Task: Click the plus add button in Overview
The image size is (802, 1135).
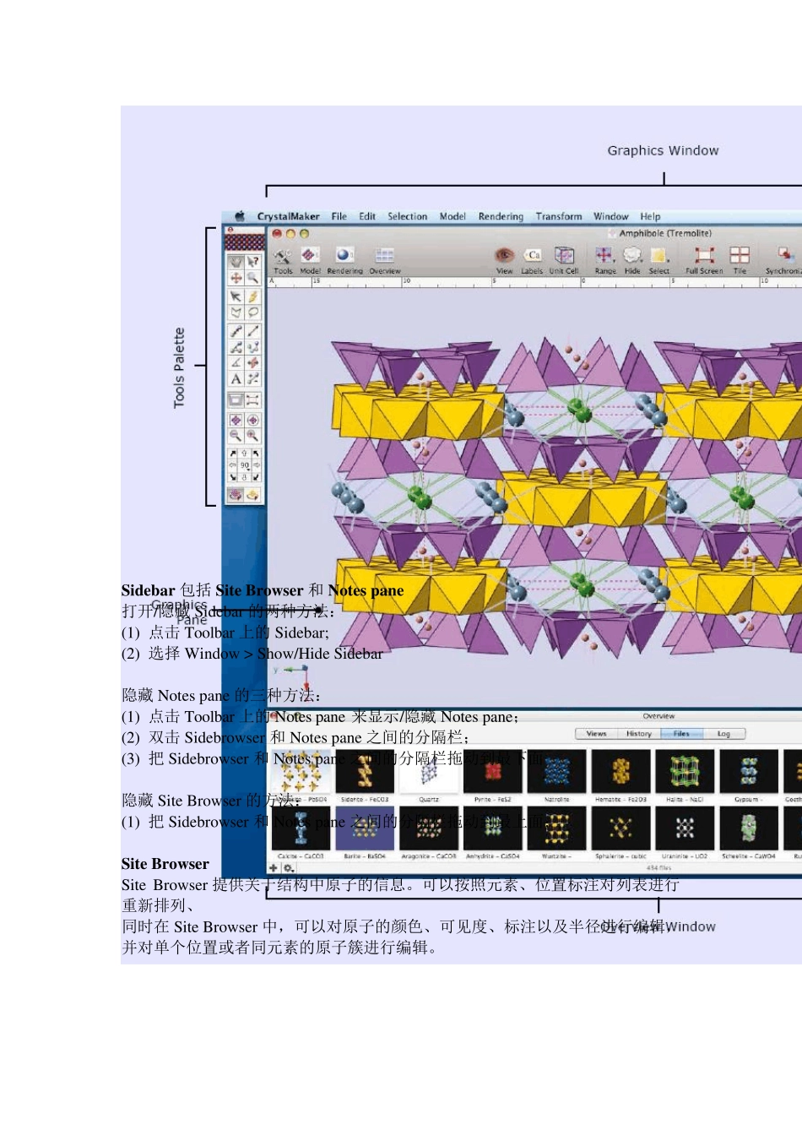Action: tap(273, 867)
